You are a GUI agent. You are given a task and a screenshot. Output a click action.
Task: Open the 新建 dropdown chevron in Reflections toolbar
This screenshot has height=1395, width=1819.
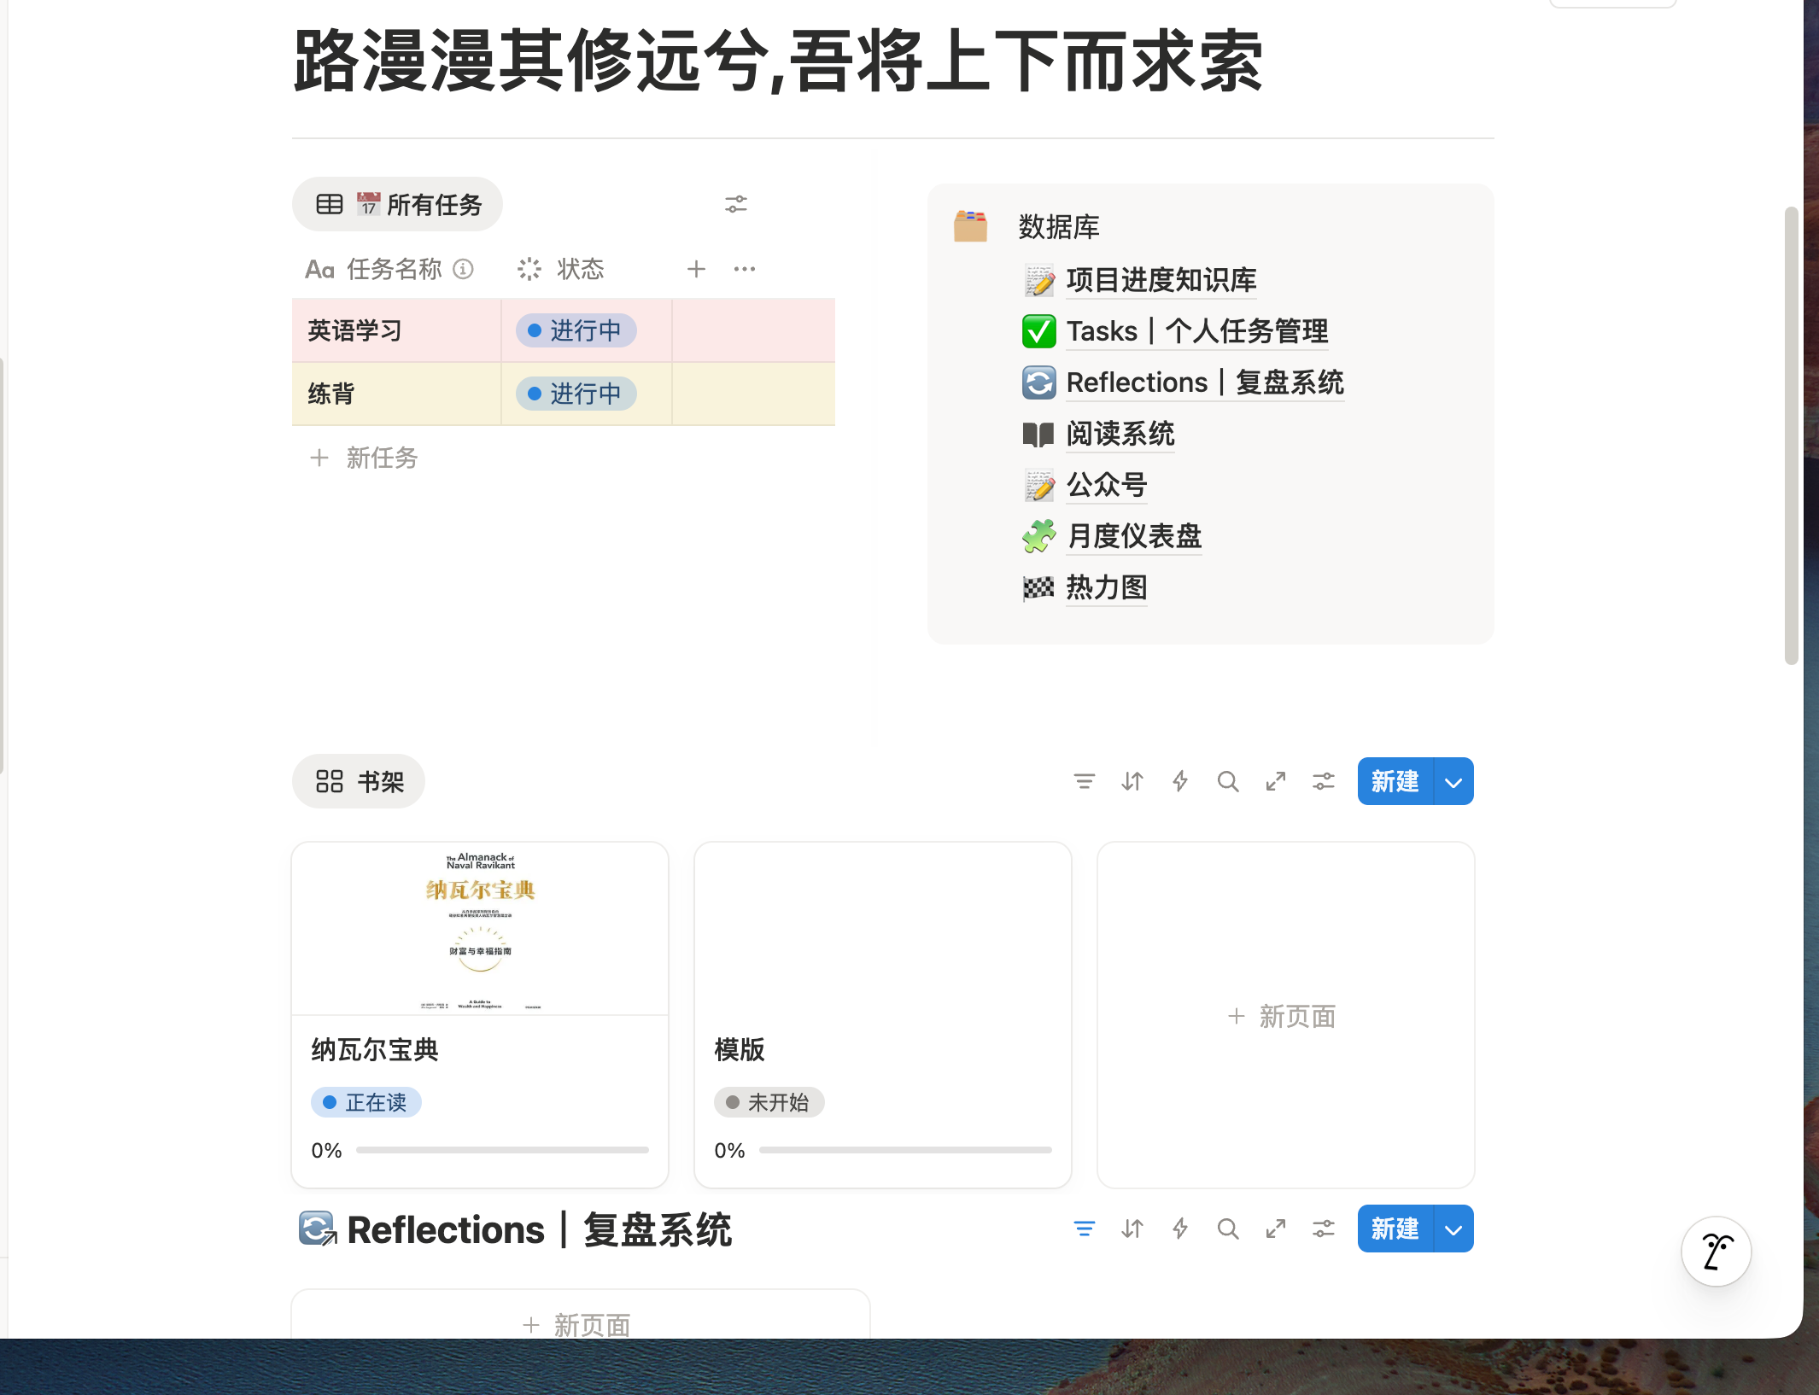coord(1451,1229)
